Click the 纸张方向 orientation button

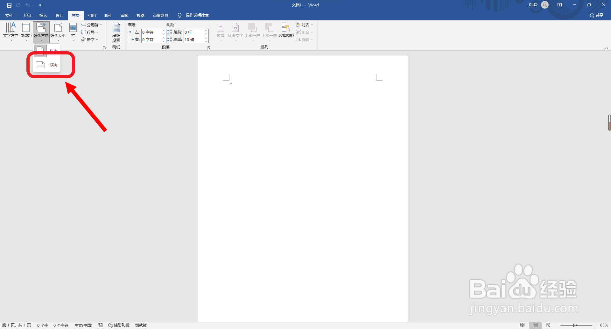(41, 32)
